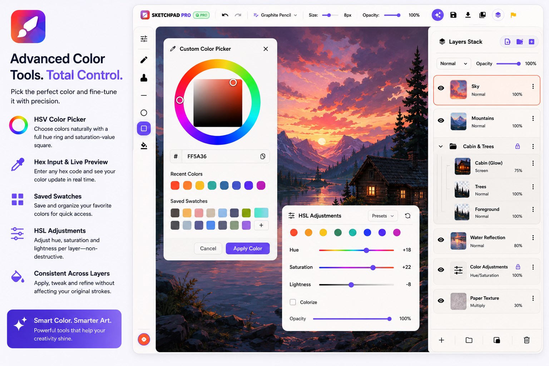Viewport: 549px width, 366px height.
Task: Hide the Paper Texture layer
Action: [x=441, y=301]
